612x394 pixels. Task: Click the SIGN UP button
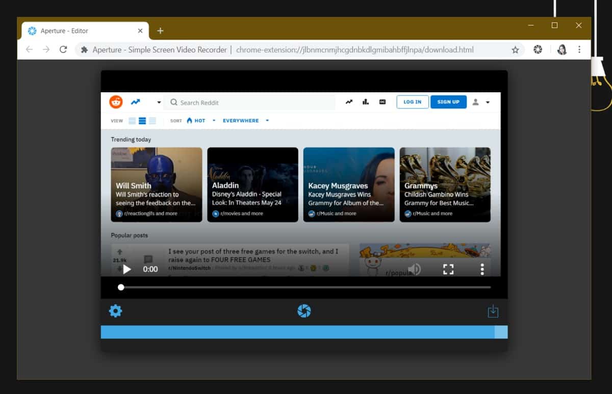[448, 102]
